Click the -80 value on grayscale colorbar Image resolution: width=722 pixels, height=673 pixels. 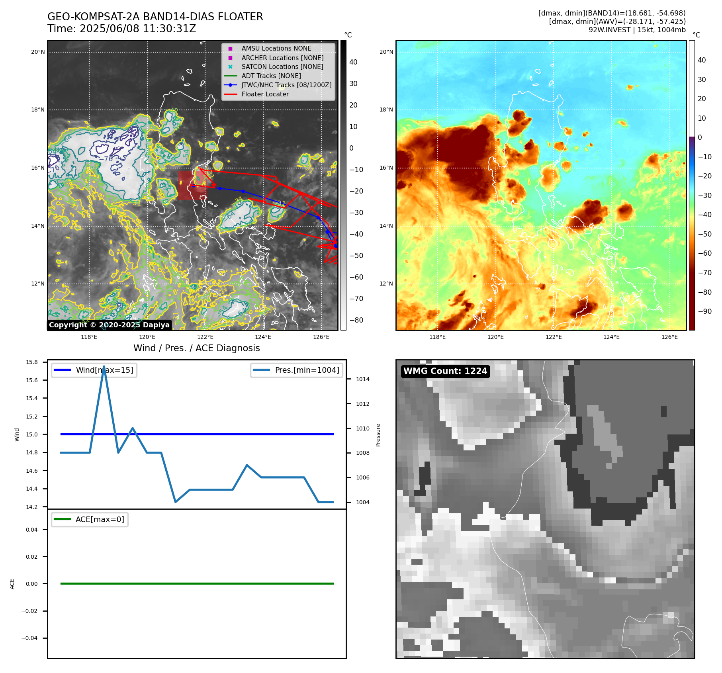pos(356,320)
